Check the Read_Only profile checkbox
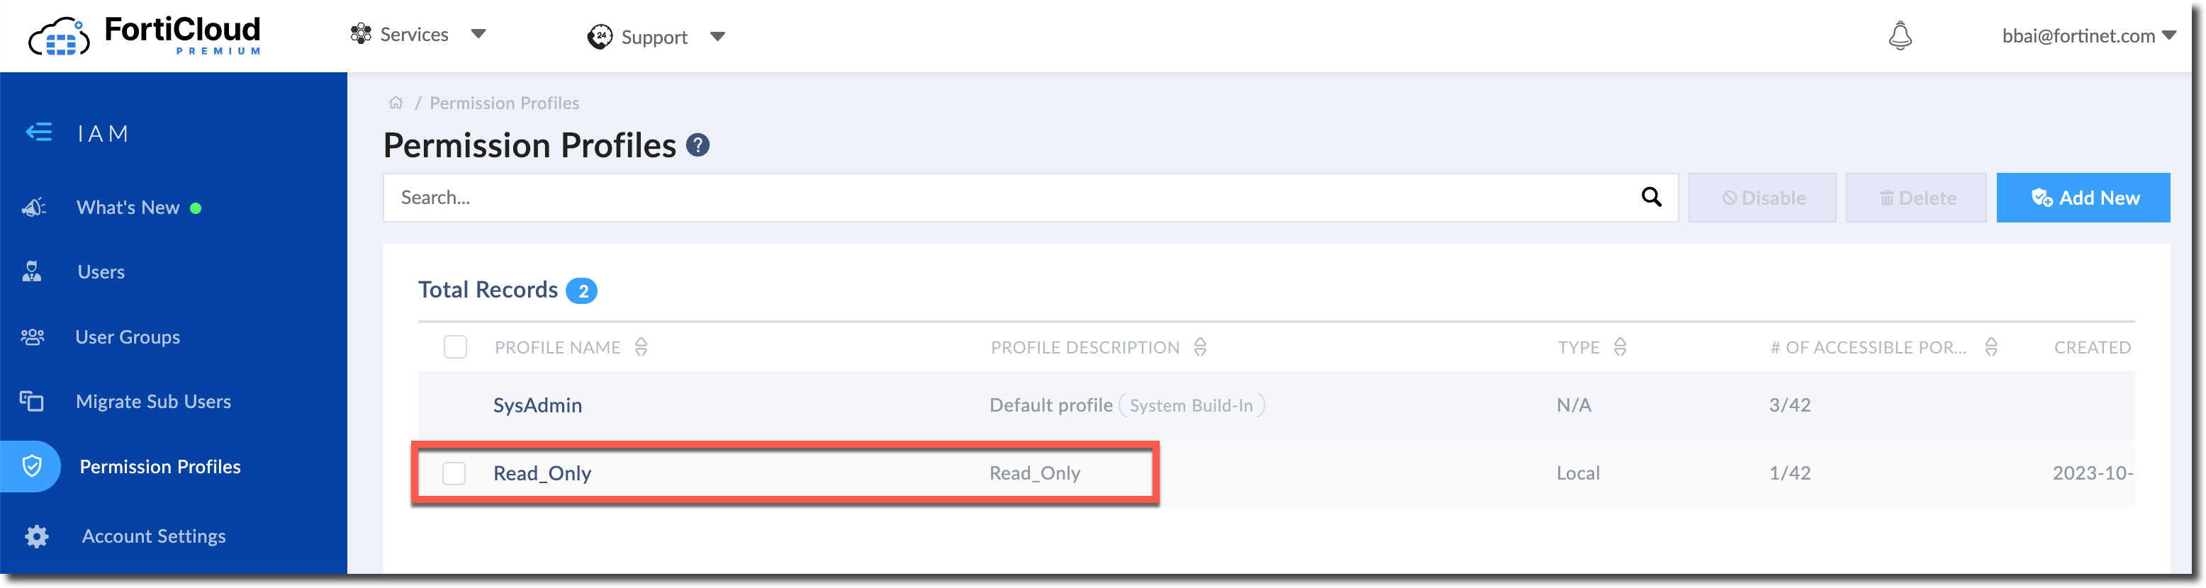The width and height of the screenshot is (2206, 588). (454, 473)
